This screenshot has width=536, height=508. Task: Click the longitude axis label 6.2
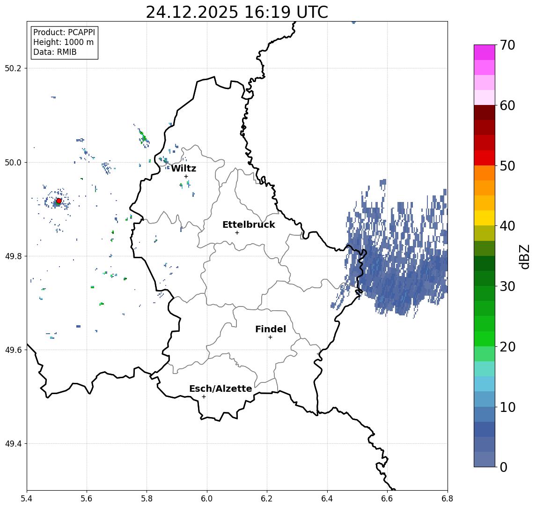click(x=267, y=499)
